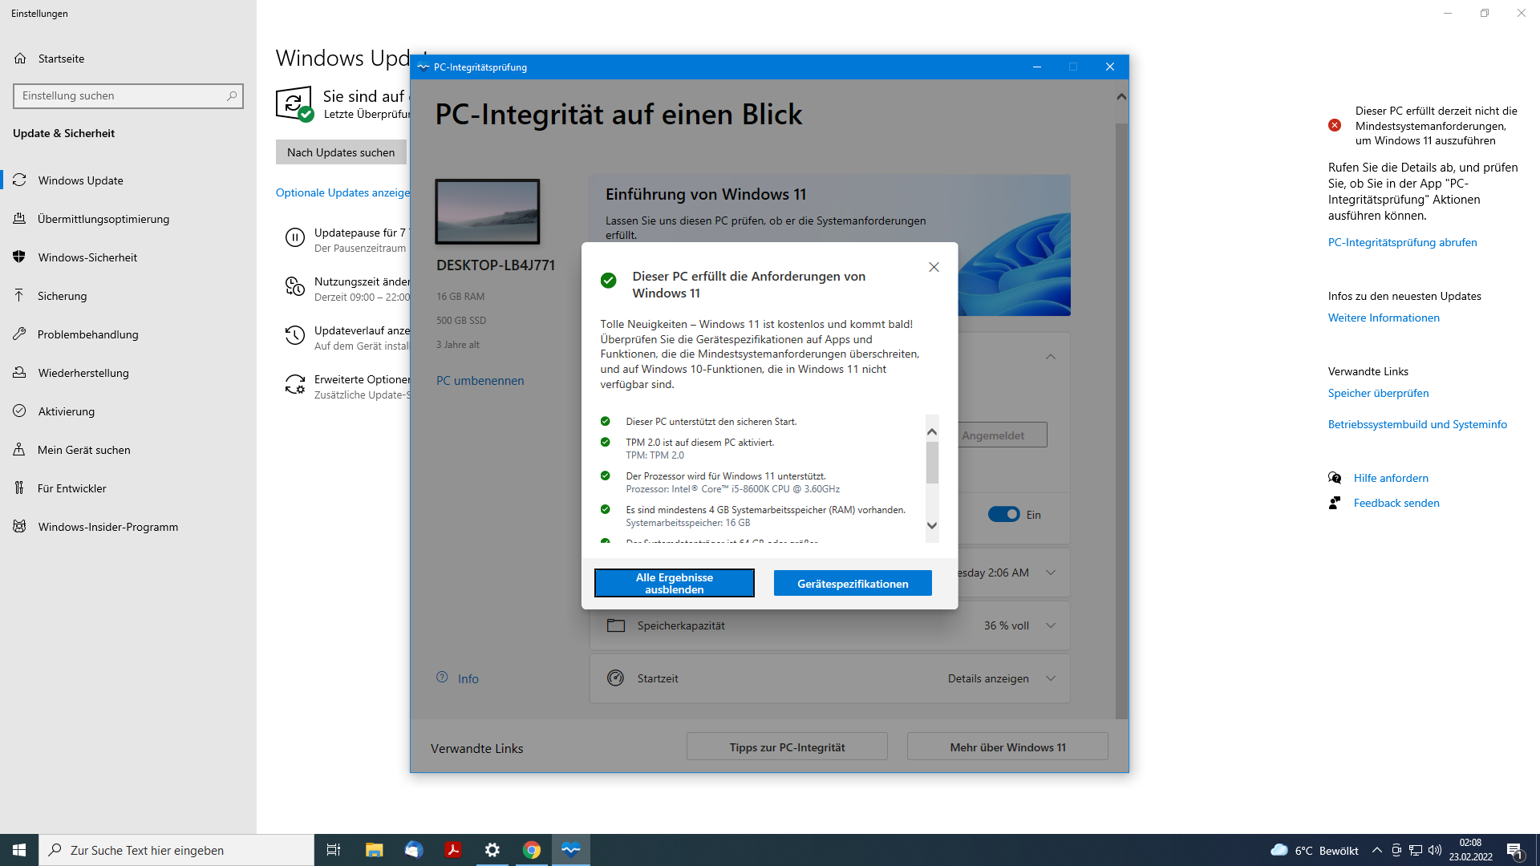Close the Windows 11 requirements dialog
Viewport: 1540px width, 866px height.
(x=934, y=267)
